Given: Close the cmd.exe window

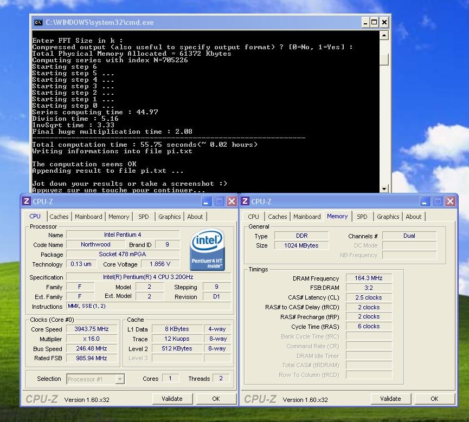Looking at the screenshot, I should (x=384, y=22).
